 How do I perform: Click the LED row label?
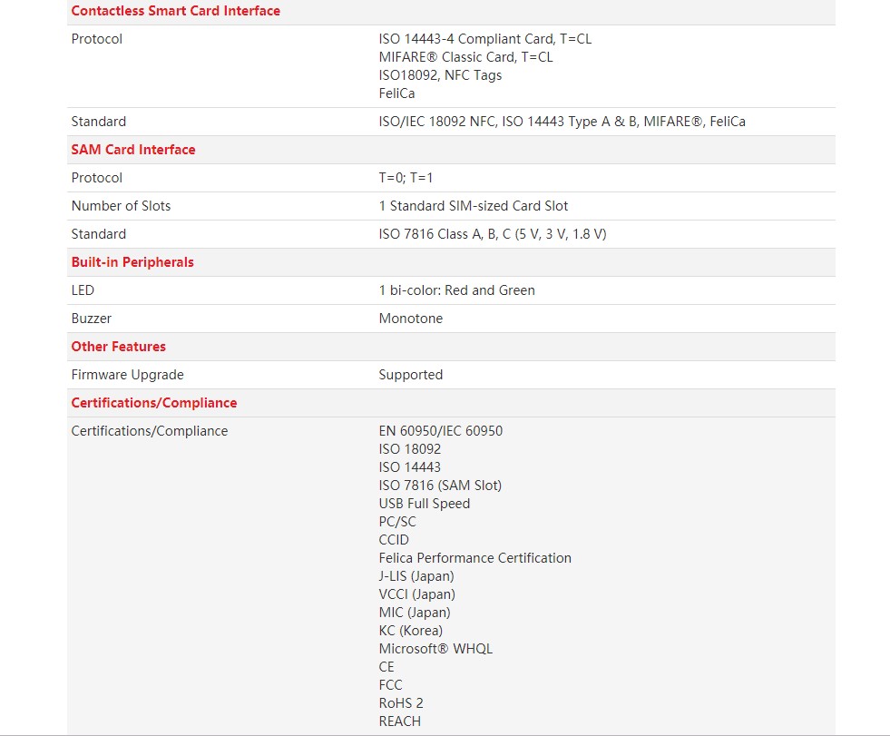point(83,290)
